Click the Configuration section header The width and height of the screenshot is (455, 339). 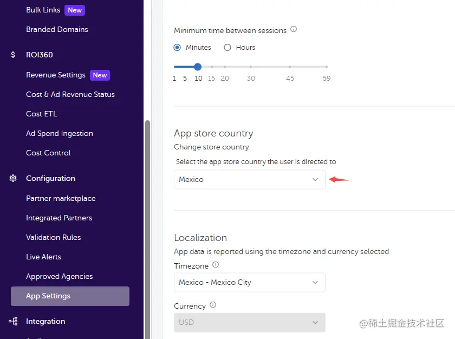point(50,178)
